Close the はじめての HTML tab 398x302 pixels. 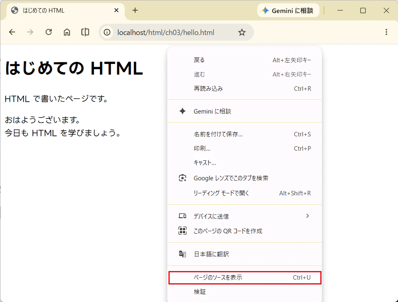[x=116, y=10]
